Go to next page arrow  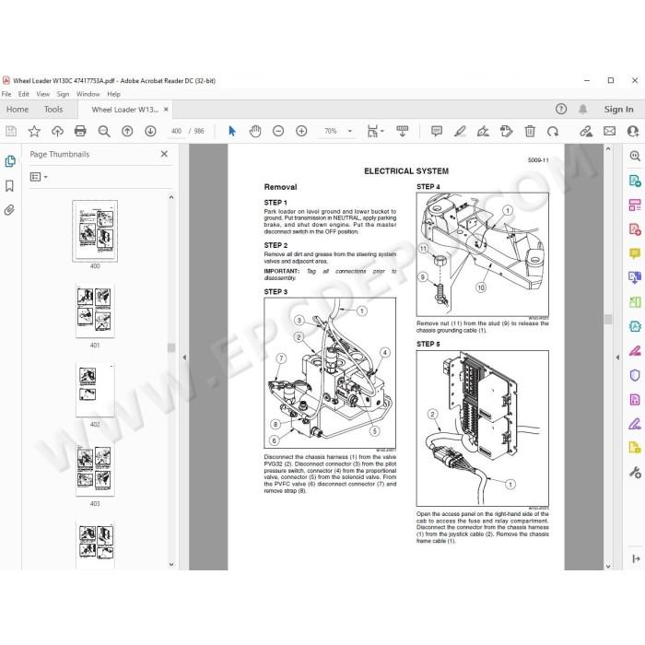(x=150, y=131)
